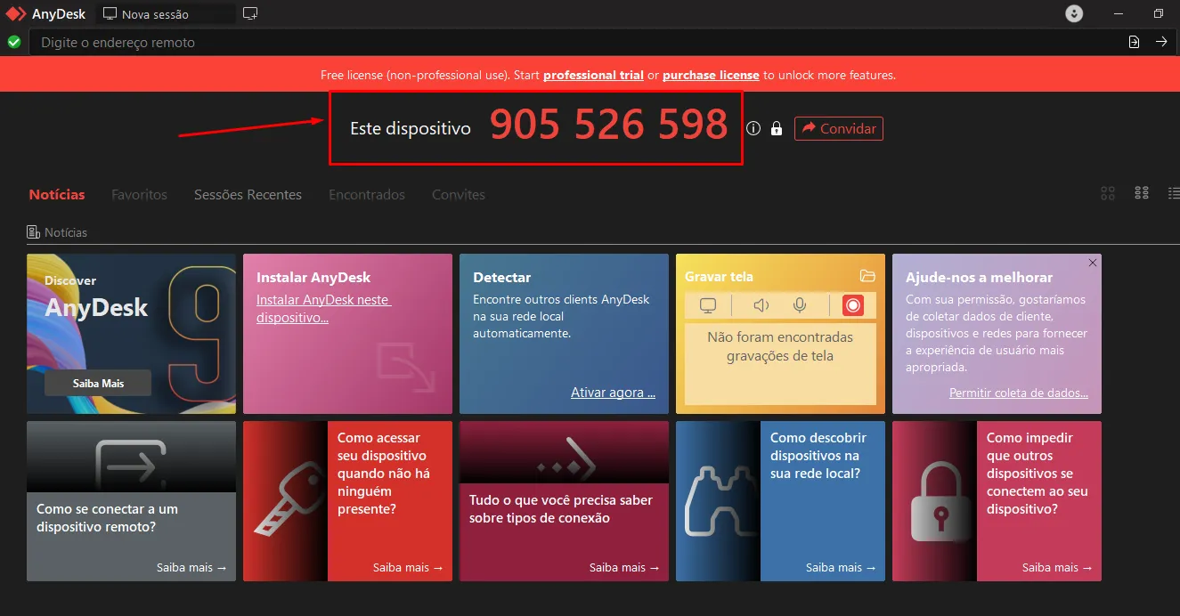This screenshot has width=1180, height=616.
Task: Minimize the AnyDesk window
Action: (x=1119, y=13)
